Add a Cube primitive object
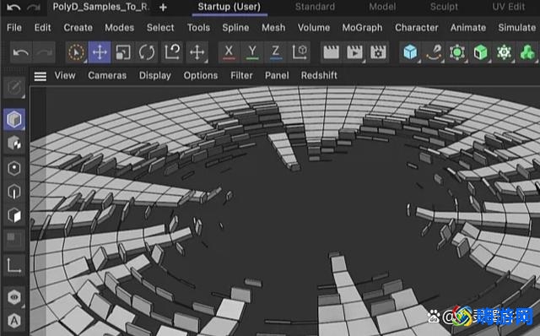 coord(410,52)
